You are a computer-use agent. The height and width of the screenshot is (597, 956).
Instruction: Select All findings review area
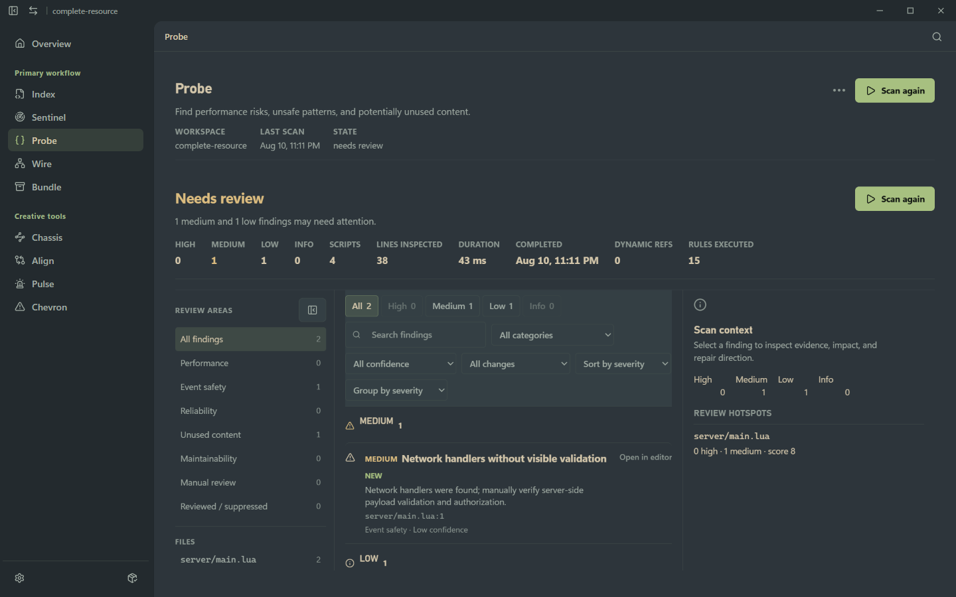pyautogui.click(x=250, y=339)
